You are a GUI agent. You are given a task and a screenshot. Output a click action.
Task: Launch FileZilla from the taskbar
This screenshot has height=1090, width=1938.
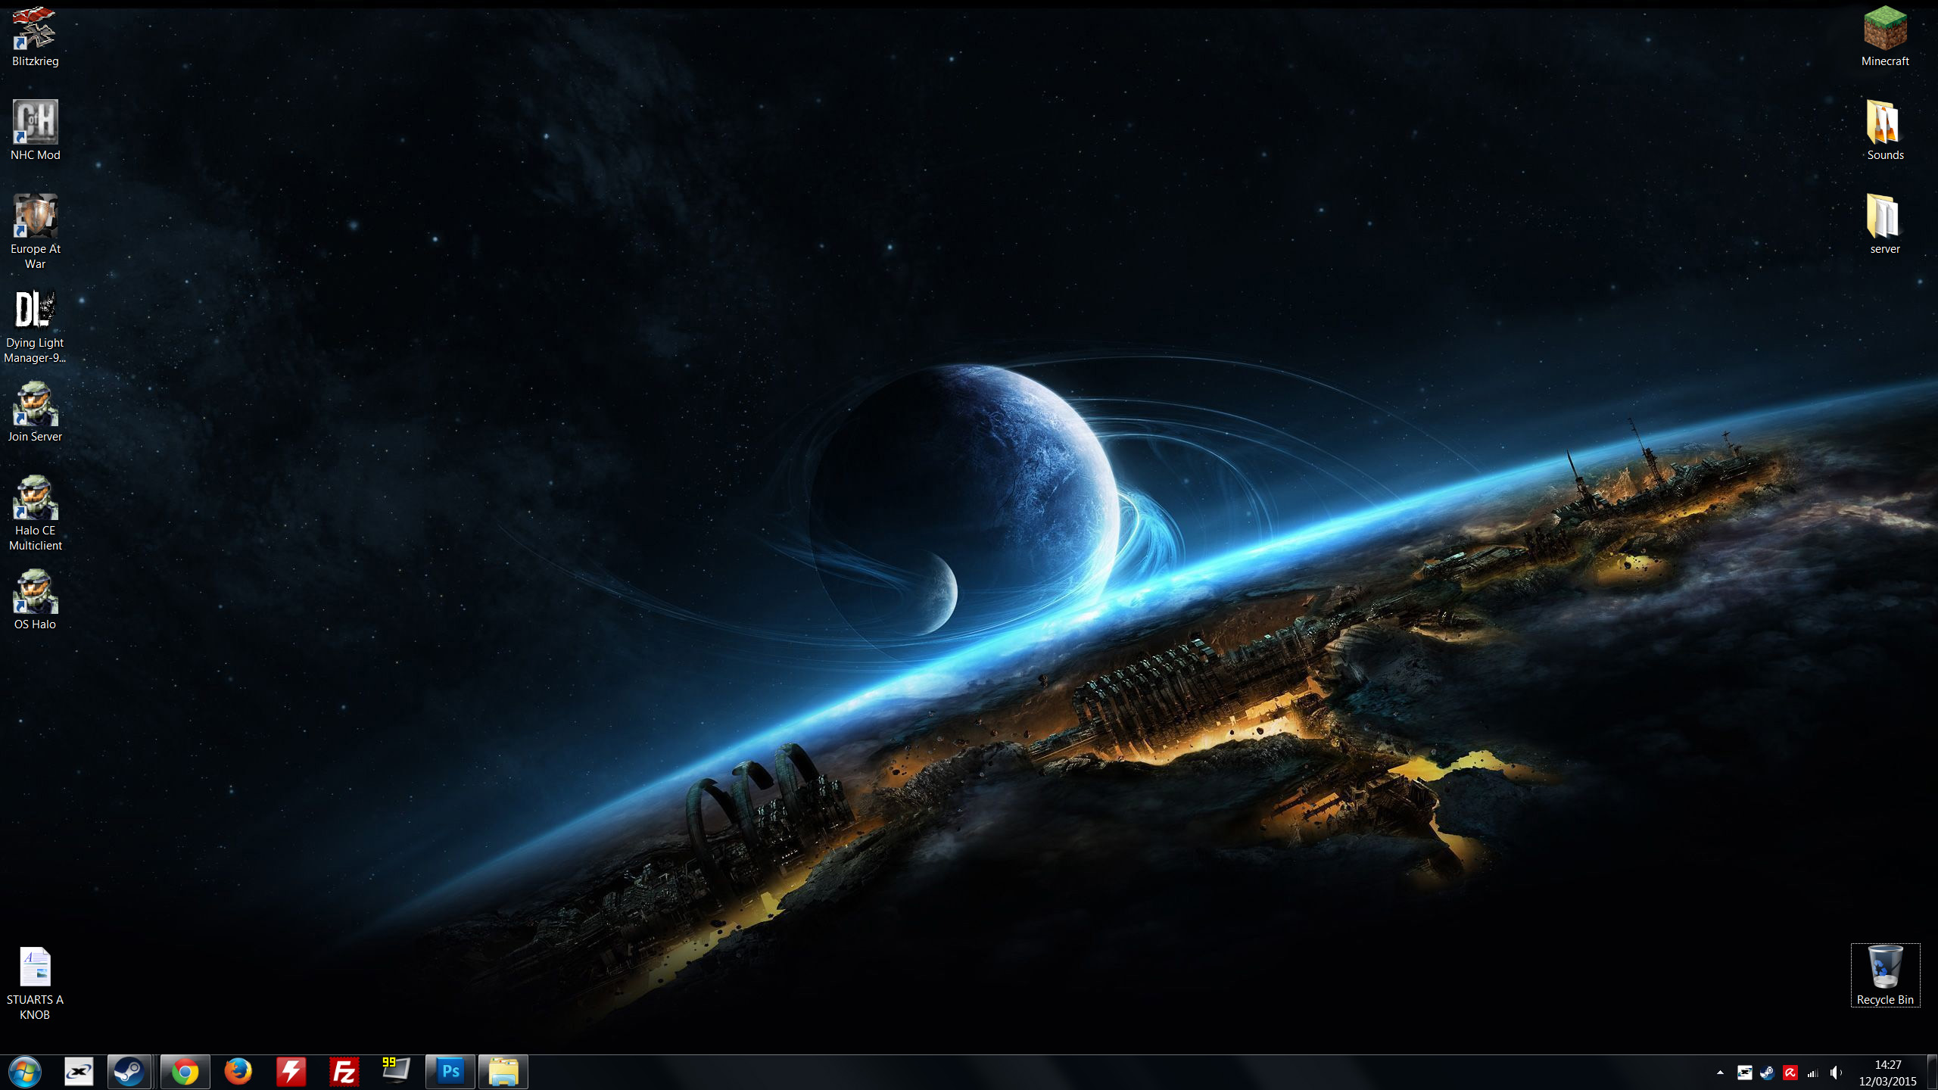point(344,1072)
